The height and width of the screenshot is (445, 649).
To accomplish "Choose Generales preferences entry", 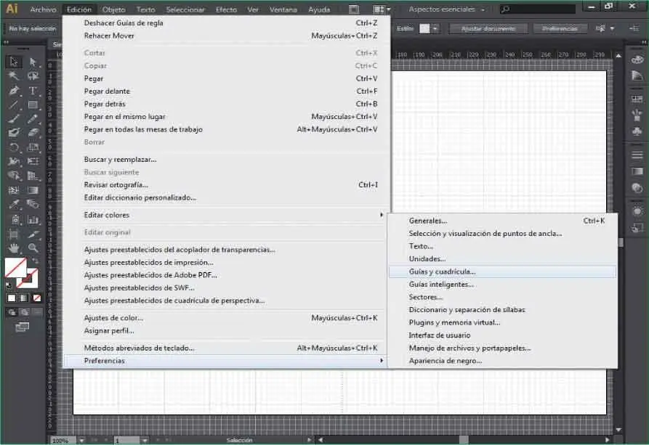I will [502, 221].
